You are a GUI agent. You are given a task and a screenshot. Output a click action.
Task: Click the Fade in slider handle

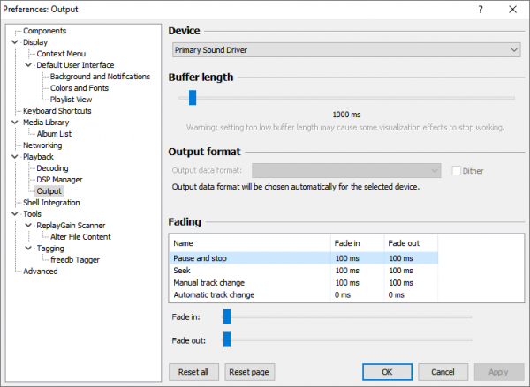227,316
